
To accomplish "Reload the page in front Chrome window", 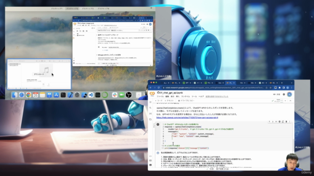I will tap(158, 88).
